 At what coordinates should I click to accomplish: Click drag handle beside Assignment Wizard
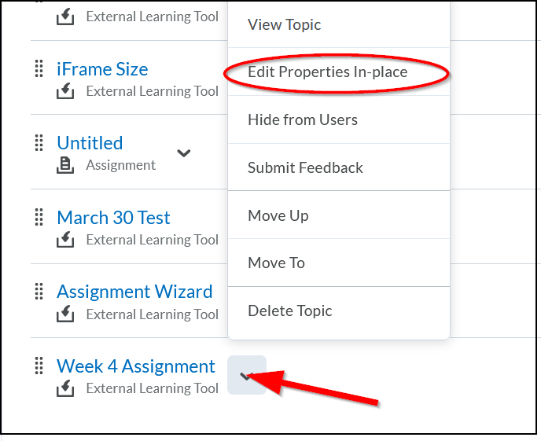tap(39, 292)
